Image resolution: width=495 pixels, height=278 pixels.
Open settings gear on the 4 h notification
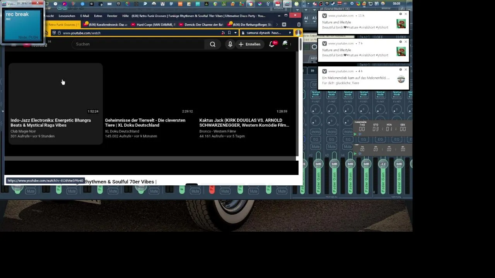401,69
